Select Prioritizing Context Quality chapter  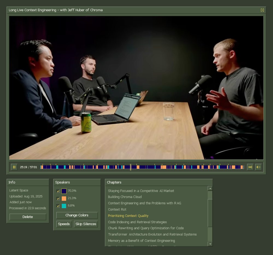click(128, 216)
